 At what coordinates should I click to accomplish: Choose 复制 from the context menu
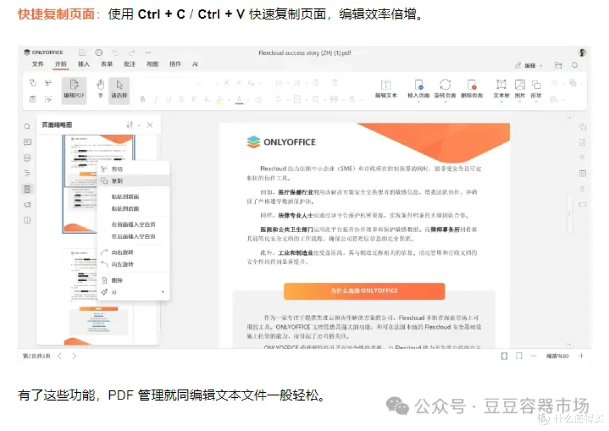click(133, 181)
